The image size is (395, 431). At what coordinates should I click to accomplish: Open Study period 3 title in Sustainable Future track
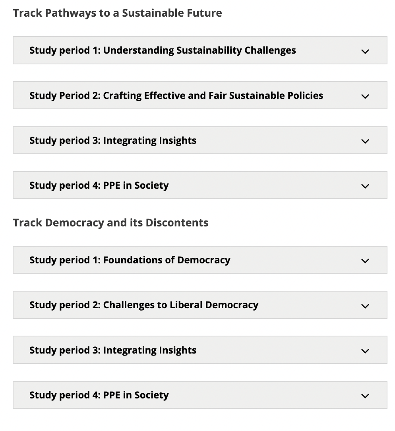pyautogui.click(x=113, y=140)
